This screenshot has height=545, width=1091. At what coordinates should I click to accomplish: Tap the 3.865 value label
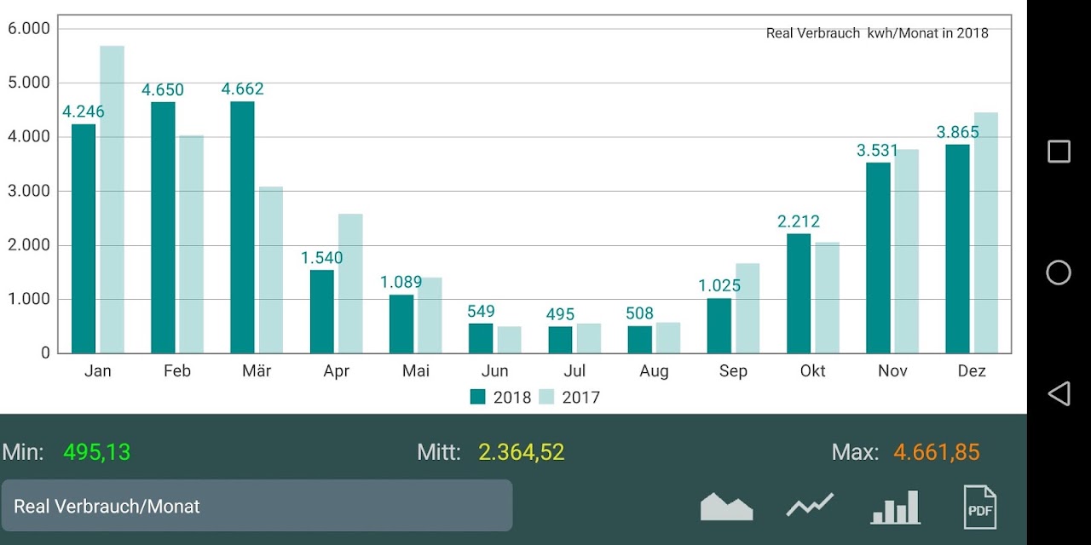point(958,133)
